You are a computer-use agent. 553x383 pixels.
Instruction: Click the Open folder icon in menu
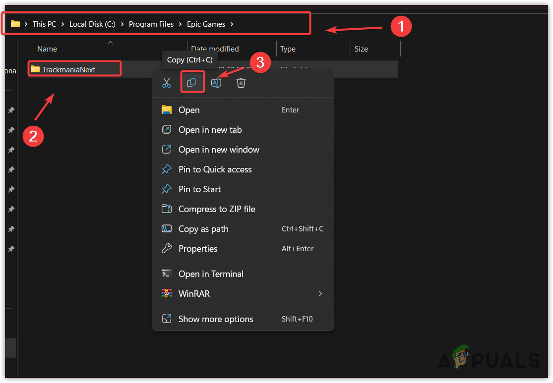click(x=167, y=109)
